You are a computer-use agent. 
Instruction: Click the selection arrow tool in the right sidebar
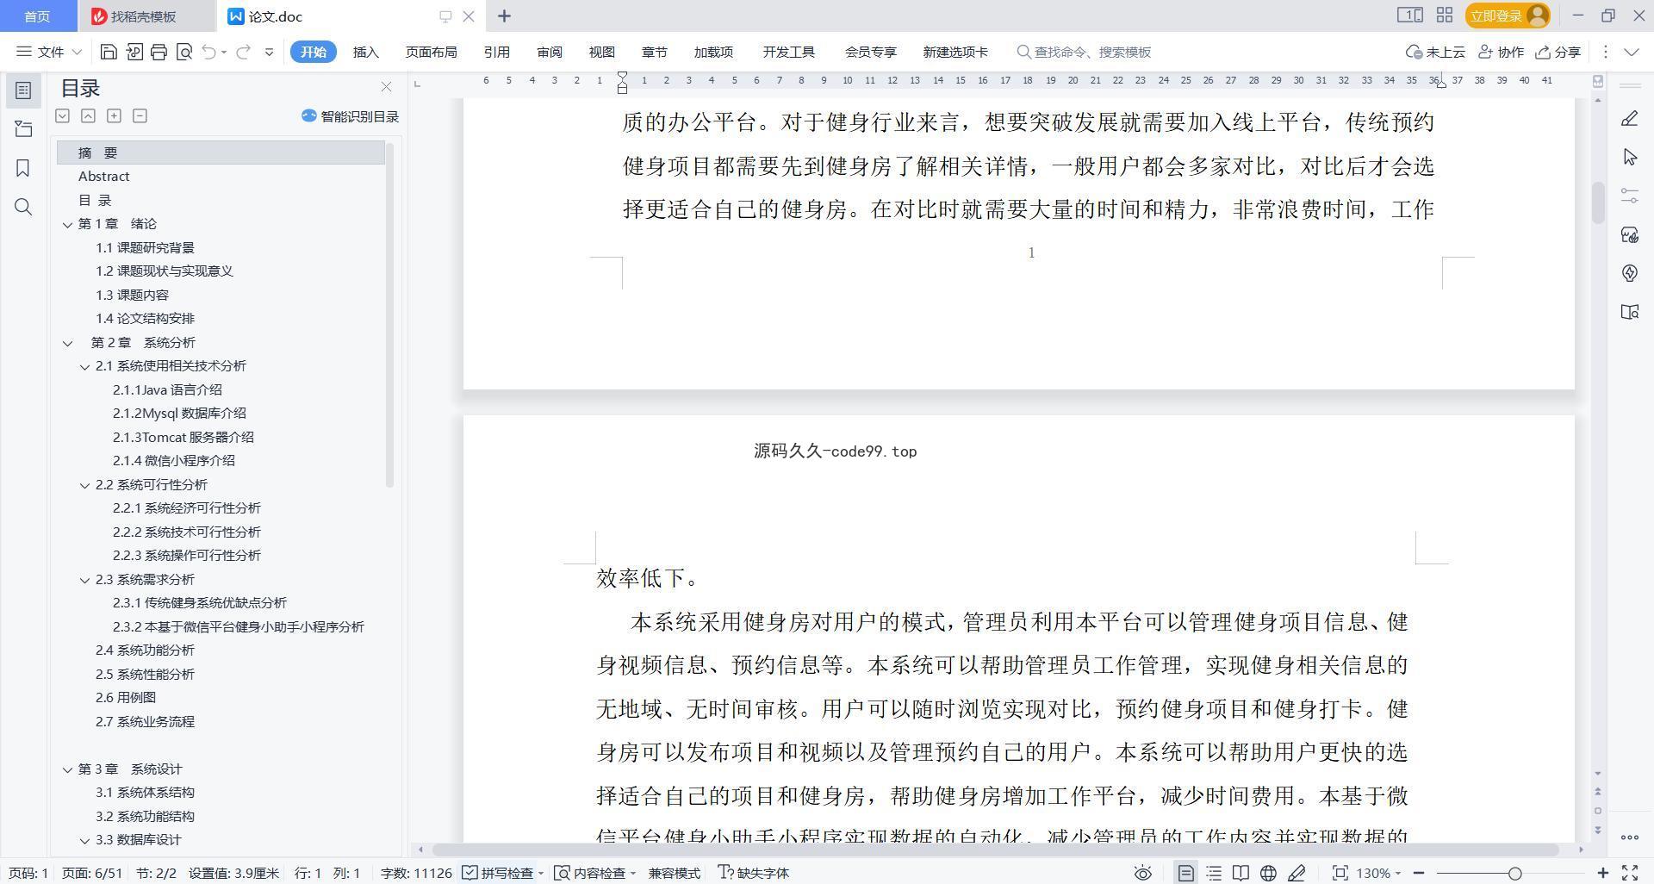pyautogui.click(x=1629, y=157)
